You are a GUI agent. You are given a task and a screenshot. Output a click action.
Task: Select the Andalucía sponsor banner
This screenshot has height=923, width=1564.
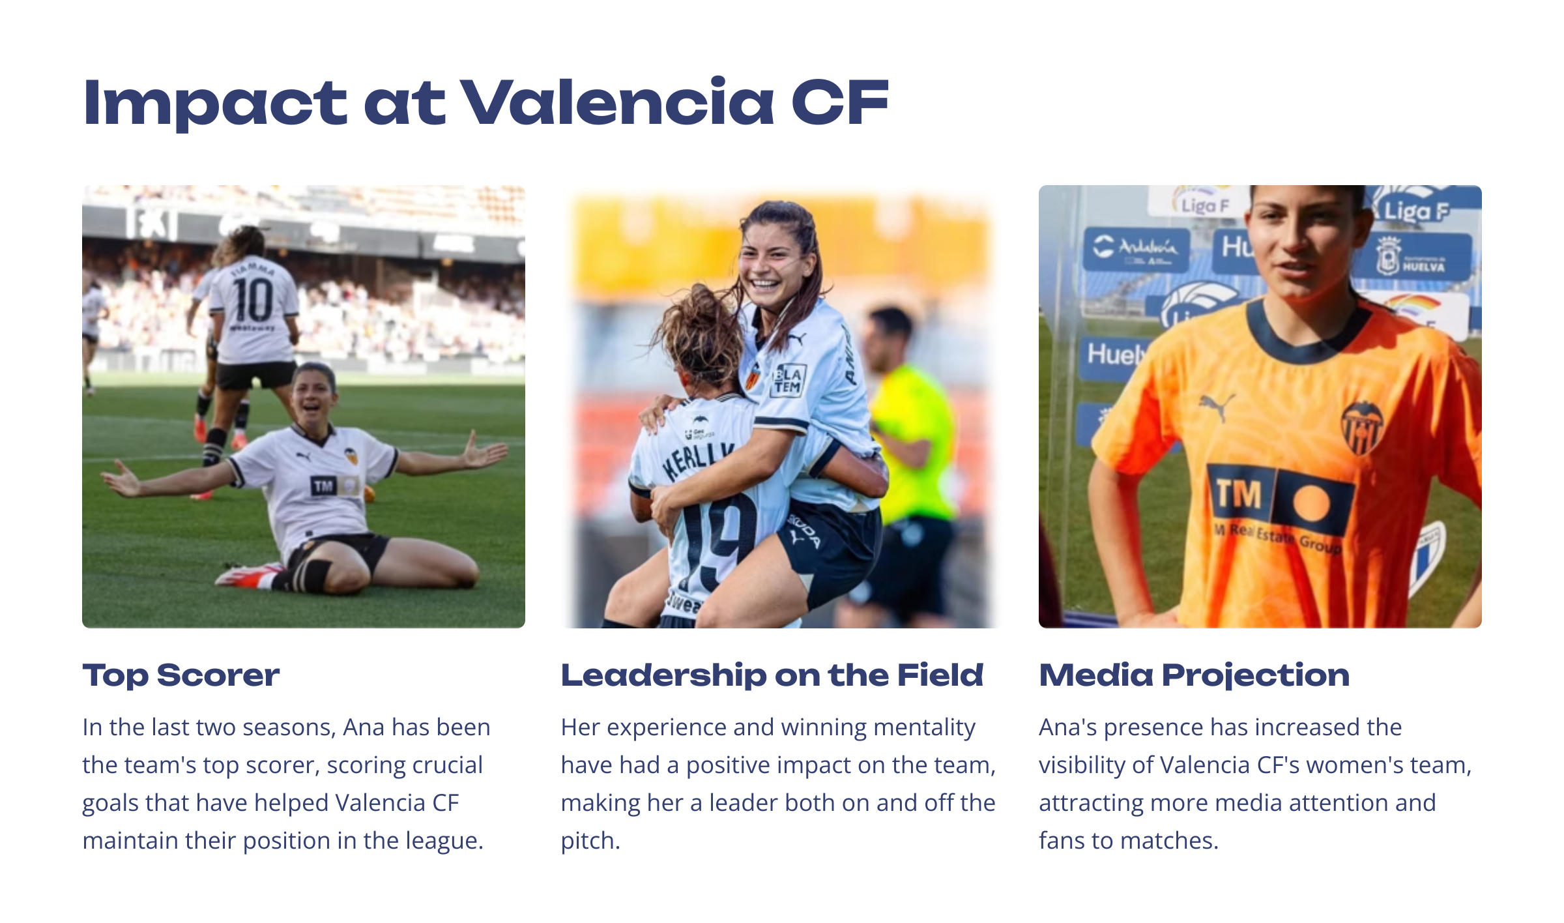click(1136, 250)
